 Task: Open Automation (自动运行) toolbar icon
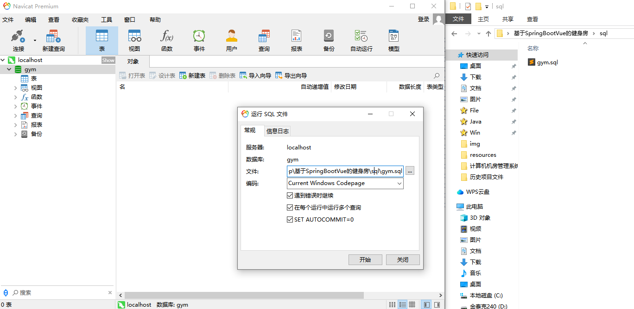pyautogui.click(x=361, y=37)
